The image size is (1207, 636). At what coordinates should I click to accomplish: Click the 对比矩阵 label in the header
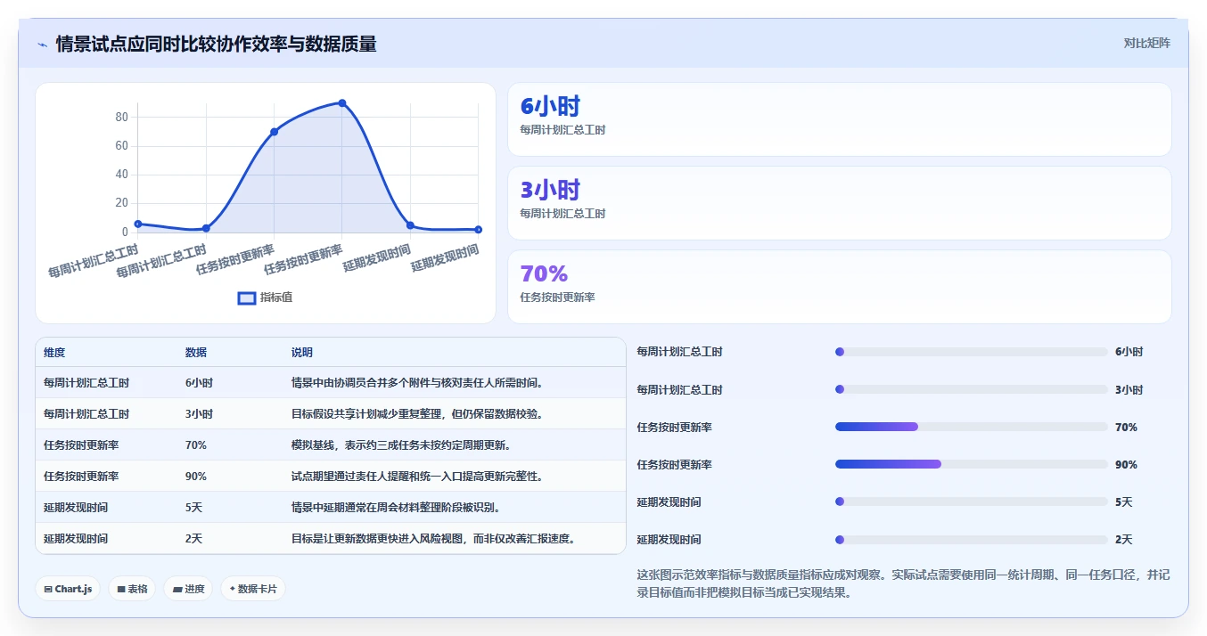pos(1146,43)
